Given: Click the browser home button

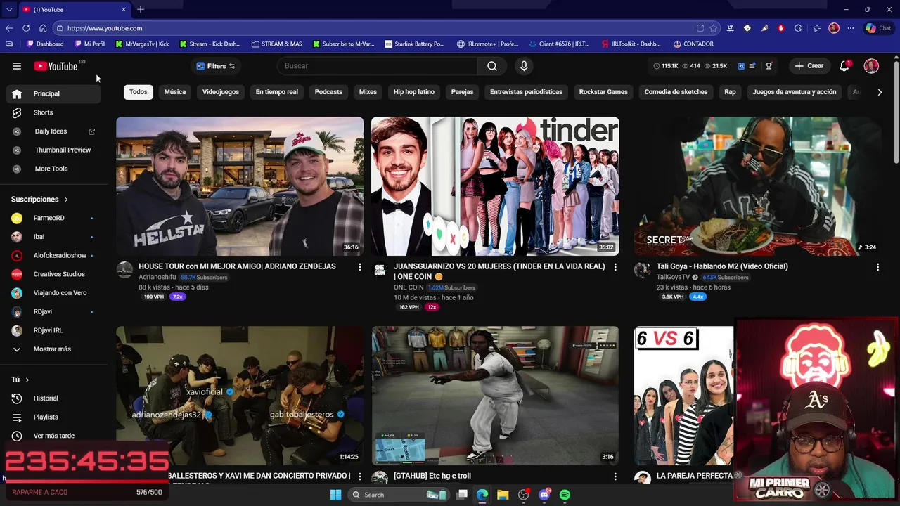Looking at the screenshot, I should click(x=43, y=28).
